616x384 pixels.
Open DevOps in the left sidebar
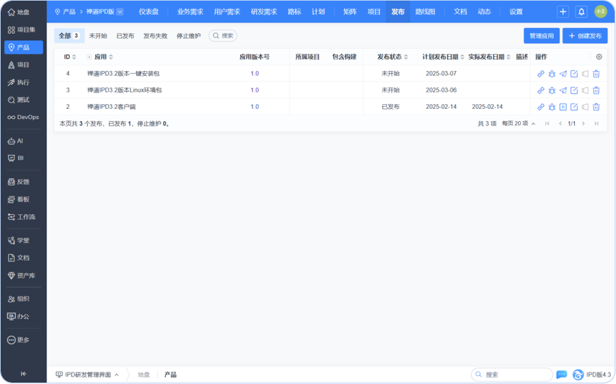pyautogui.click(x=23, y=117)
